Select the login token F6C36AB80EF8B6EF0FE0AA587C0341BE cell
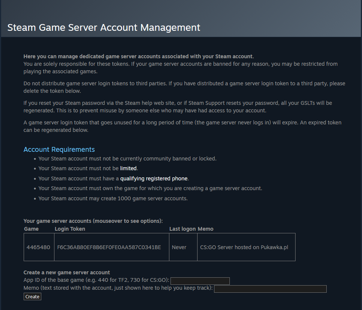The image size is (362, 310). 109,247
